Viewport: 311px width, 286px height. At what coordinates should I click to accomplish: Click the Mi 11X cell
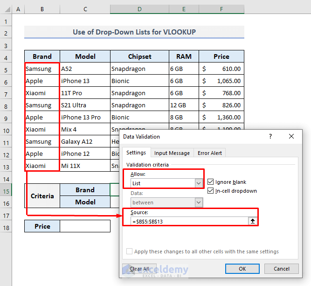pos(85,166)
